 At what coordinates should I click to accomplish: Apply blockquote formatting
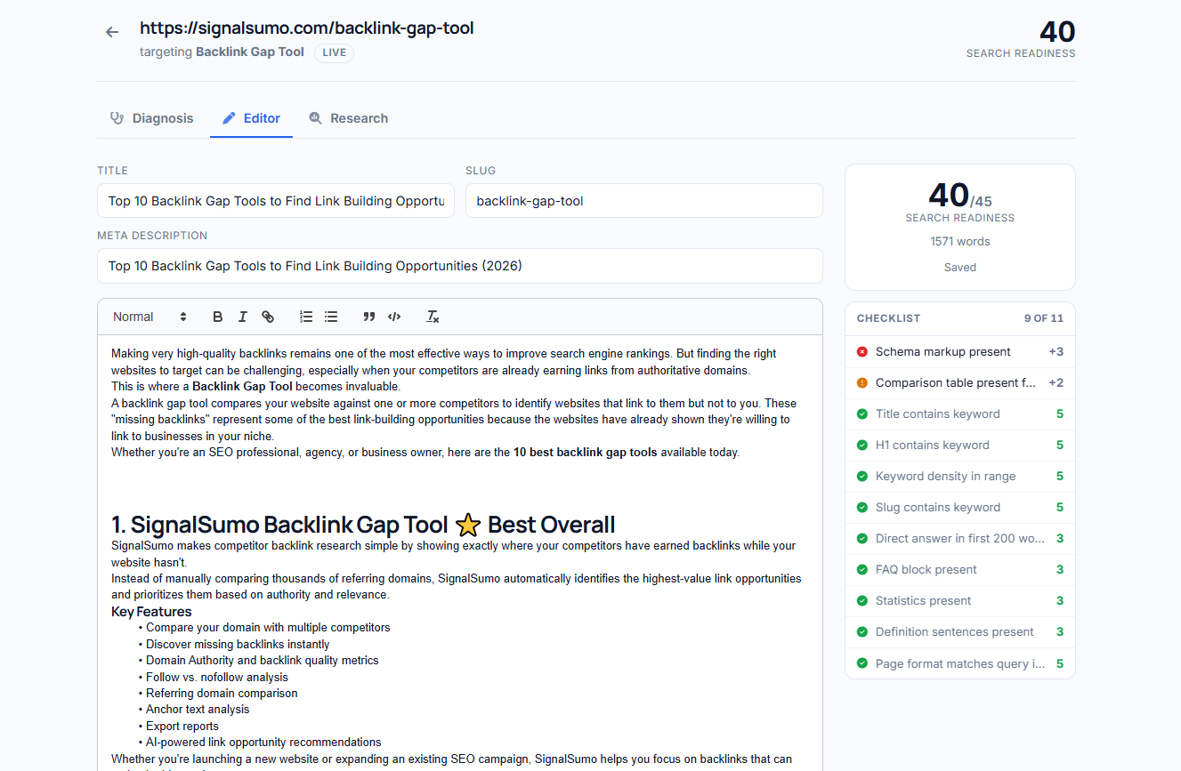369,317
